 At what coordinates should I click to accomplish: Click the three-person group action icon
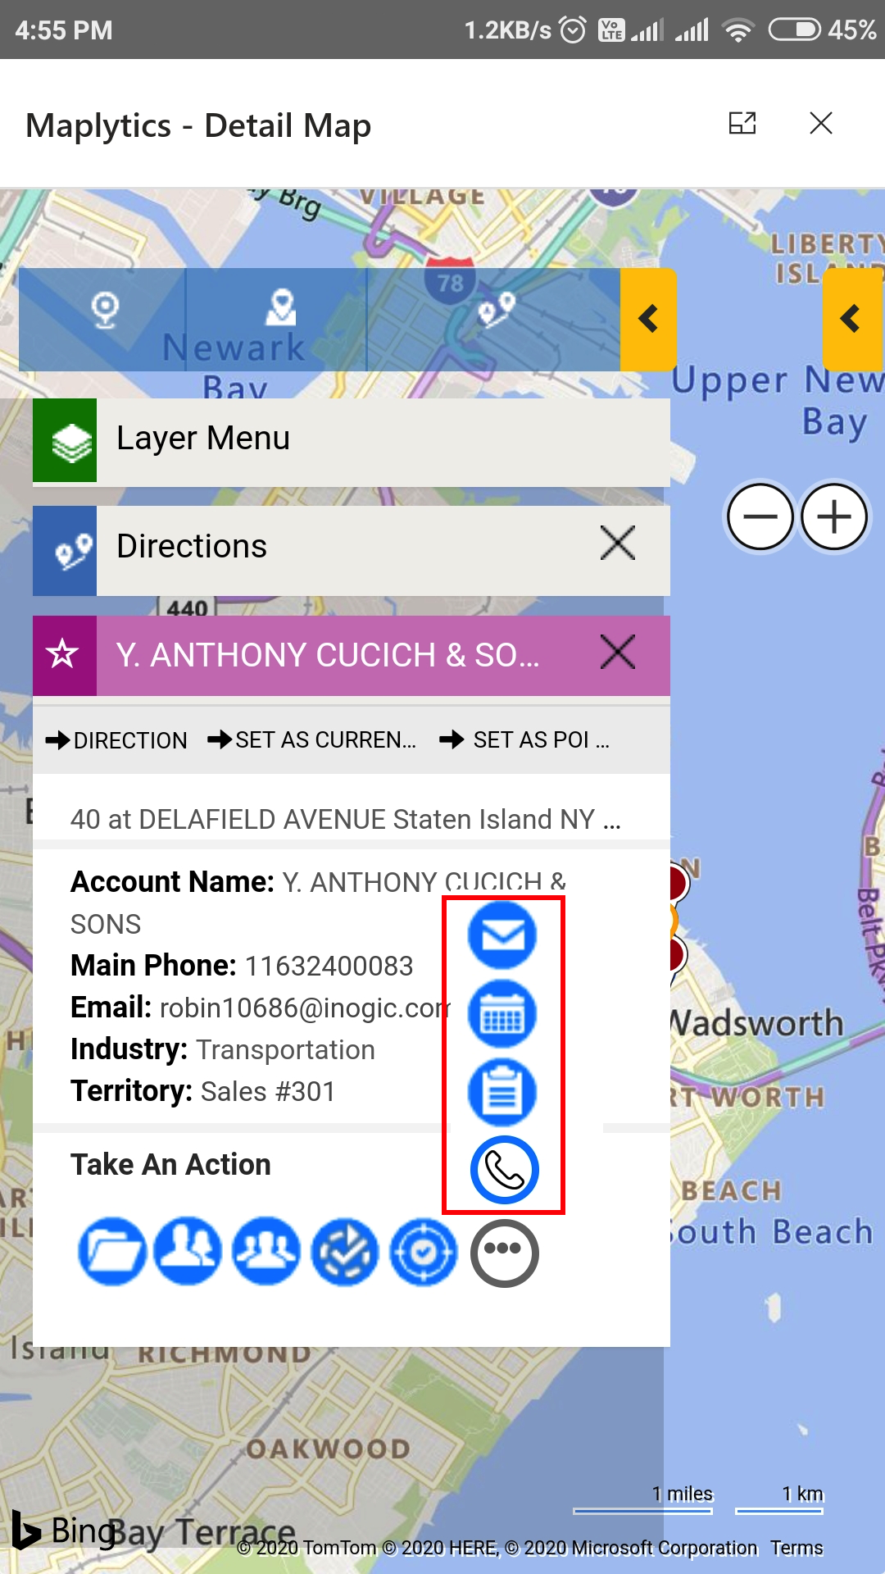(x=266, y=1252)
